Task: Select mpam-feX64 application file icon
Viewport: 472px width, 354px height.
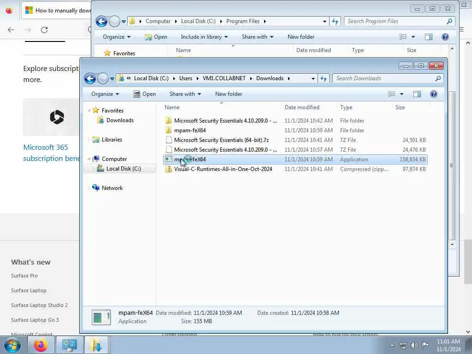Action: pyautogui.click(x=169, y=159)
